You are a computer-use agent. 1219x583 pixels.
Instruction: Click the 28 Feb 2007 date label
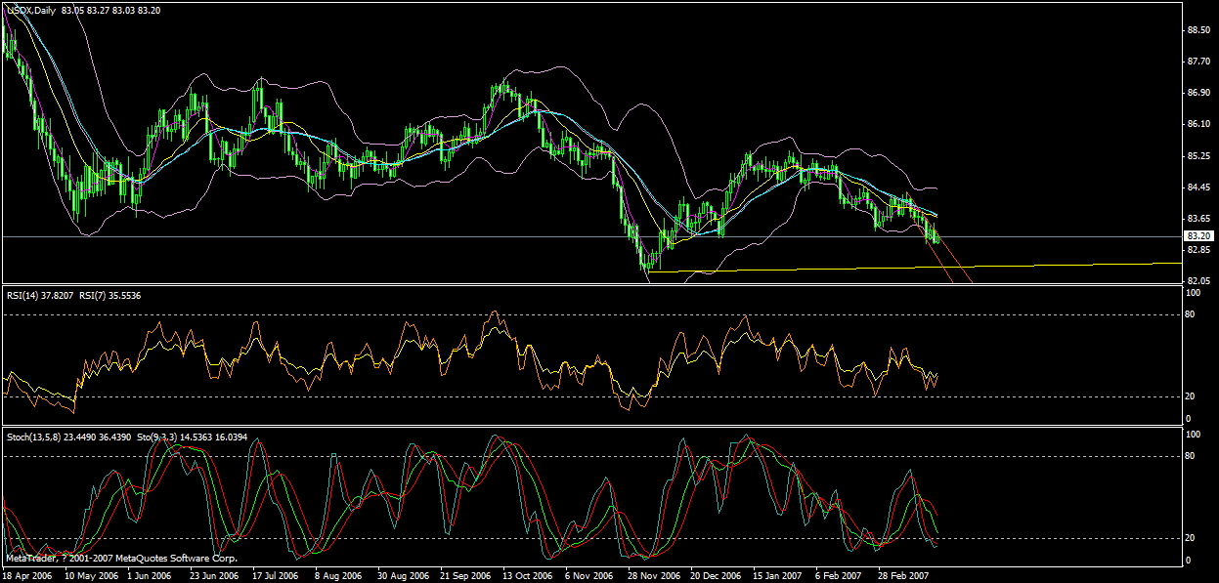(905, 576)
